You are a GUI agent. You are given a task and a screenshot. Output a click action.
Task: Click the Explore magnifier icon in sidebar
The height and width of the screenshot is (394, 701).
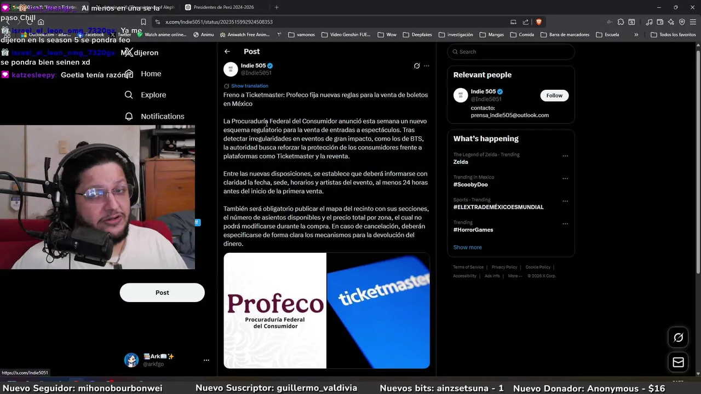point(129,95)
